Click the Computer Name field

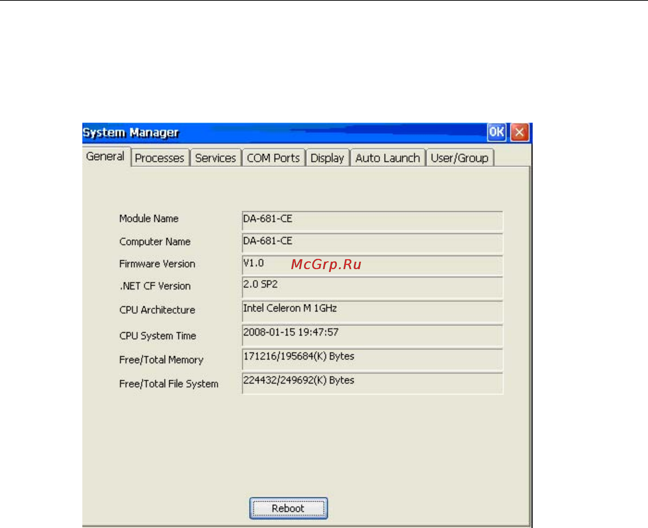click(372, 243)
